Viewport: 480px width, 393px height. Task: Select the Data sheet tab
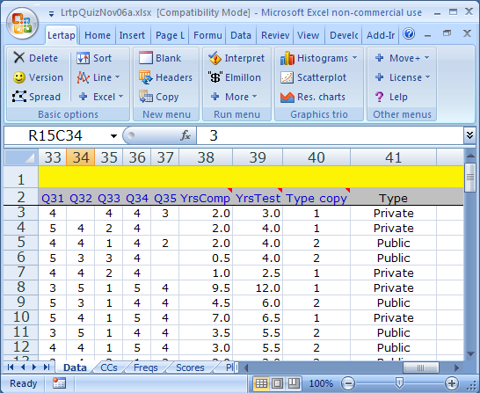point(75,368)
